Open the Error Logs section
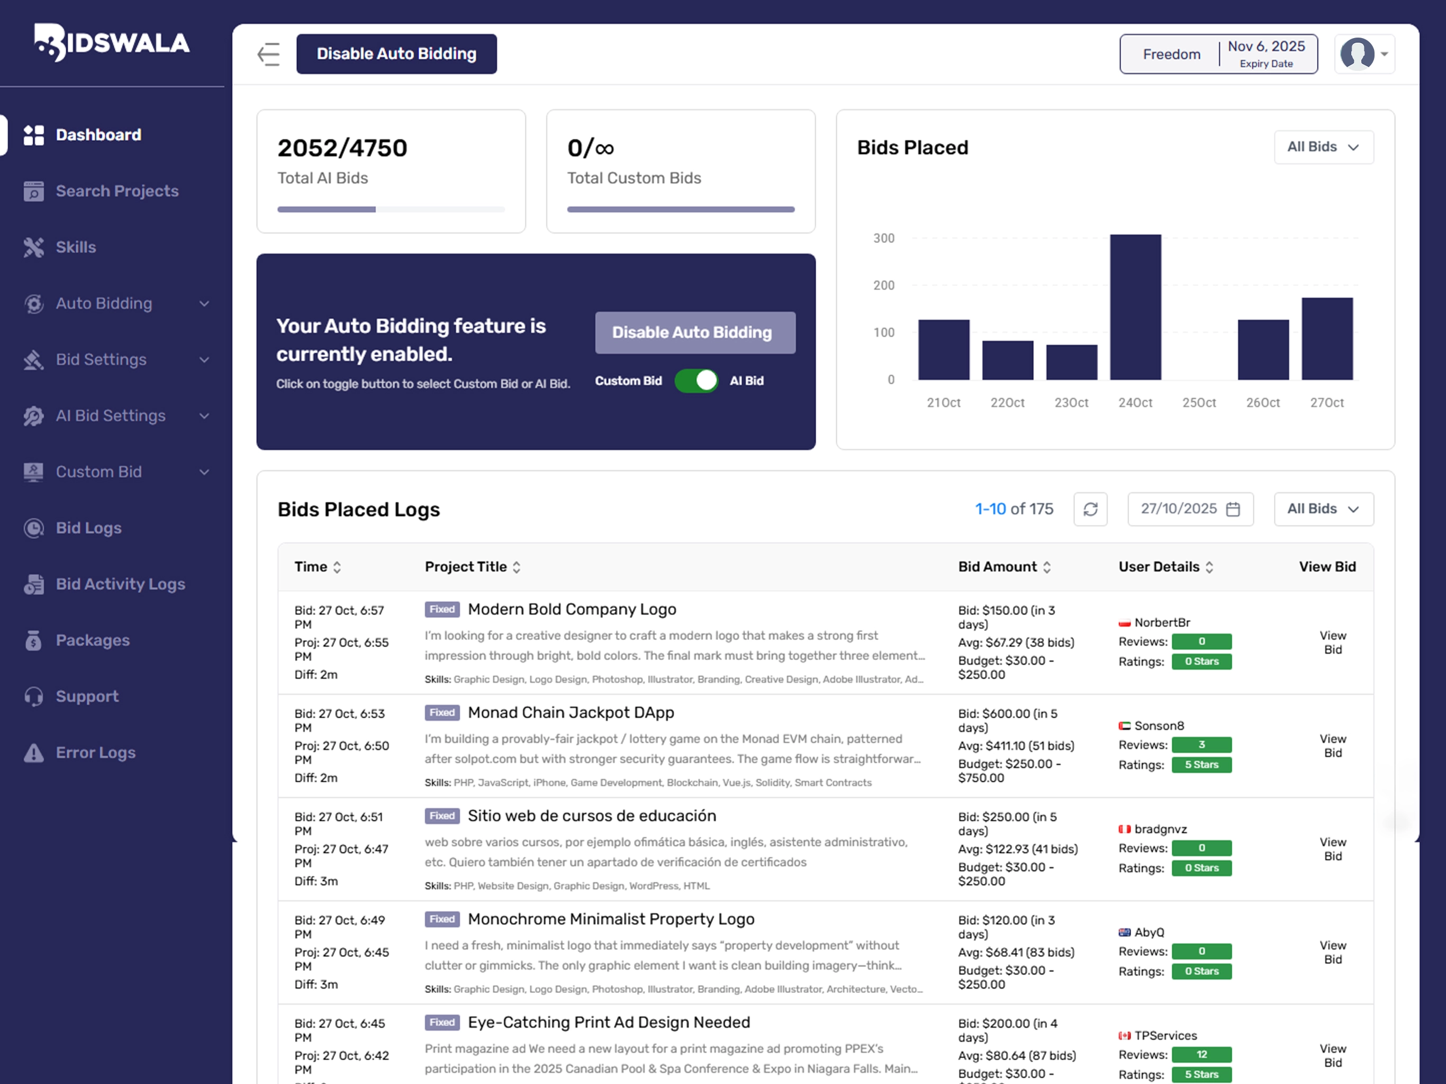The image size is (1446, 1084). (x=95, y=753)
